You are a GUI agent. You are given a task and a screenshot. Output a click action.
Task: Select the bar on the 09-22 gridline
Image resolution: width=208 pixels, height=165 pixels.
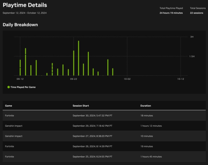(x=74, y=63)
